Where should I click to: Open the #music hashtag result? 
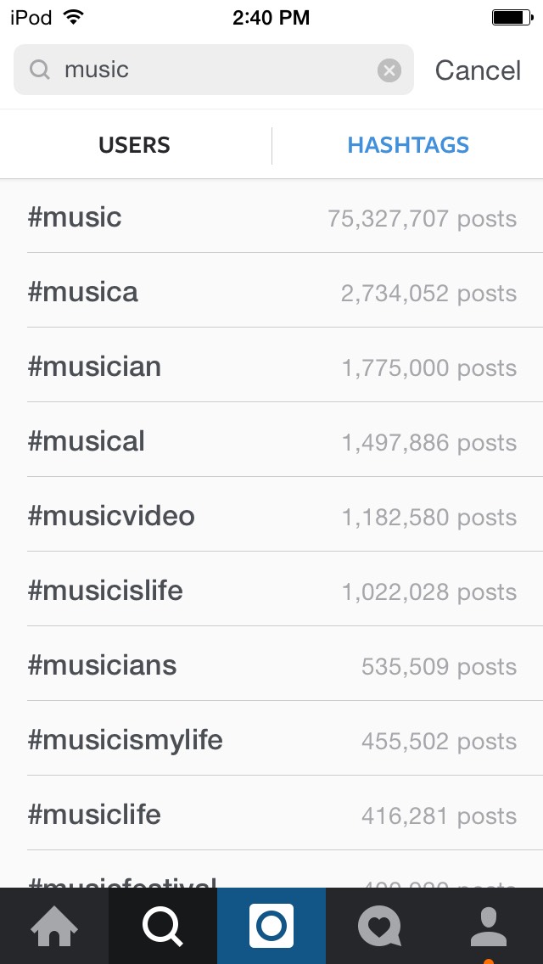271,217
